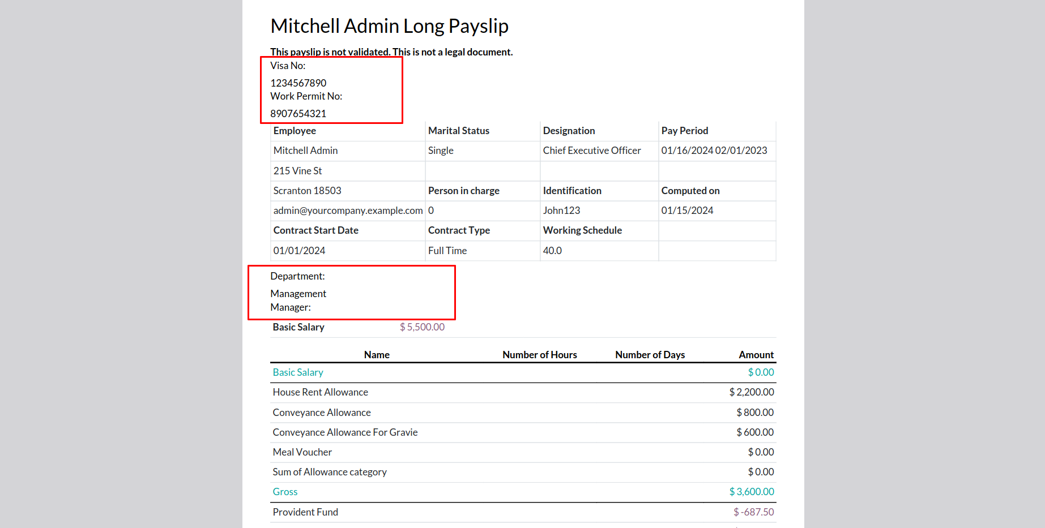Select the 'Single' marital status value

tap(441, 151)
